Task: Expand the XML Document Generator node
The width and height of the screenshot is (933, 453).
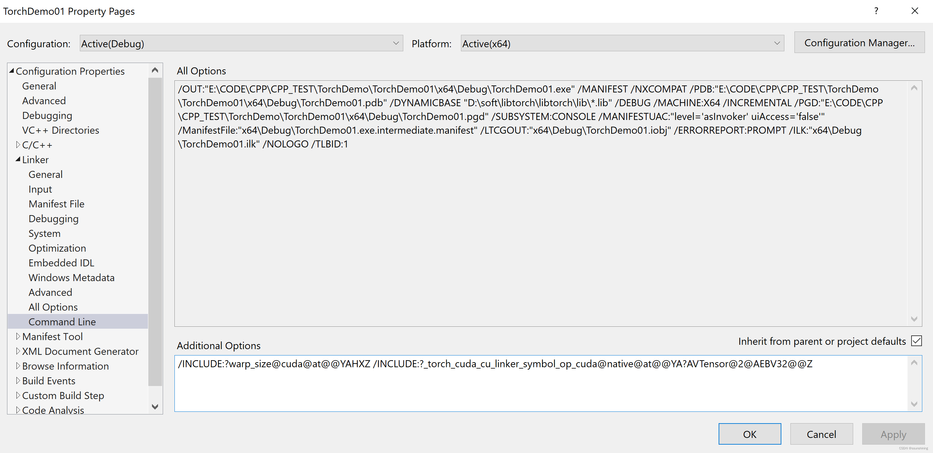Action: tap(18, 351)
